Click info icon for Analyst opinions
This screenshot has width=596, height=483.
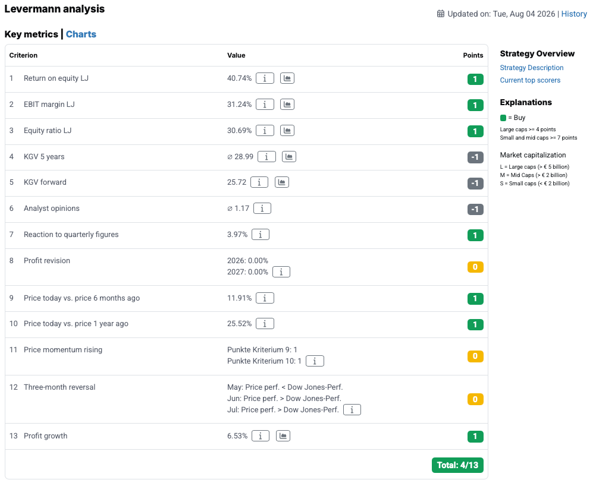[262, 209]
